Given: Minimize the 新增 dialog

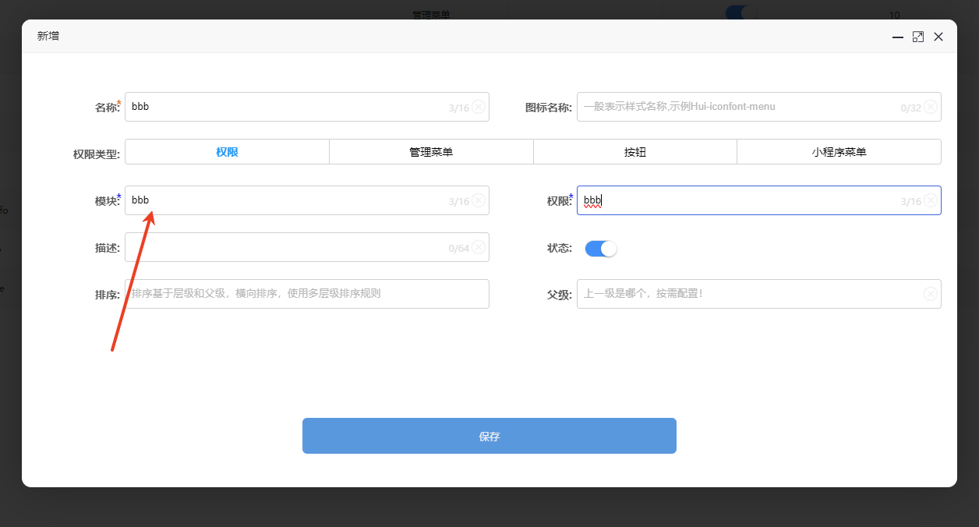Looking at the screenshot, I should 898,37.
